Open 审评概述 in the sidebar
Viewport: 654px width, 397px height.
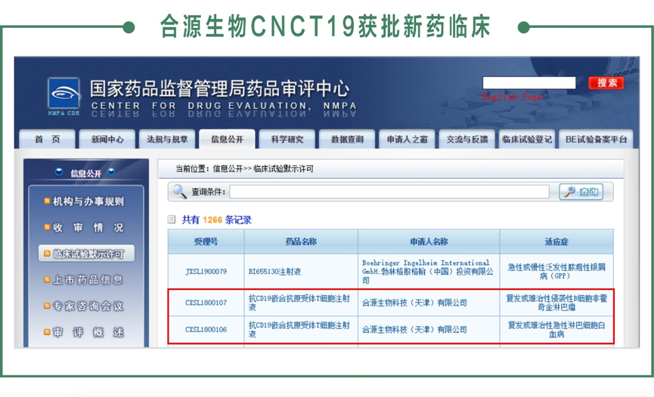click(88, 332)
